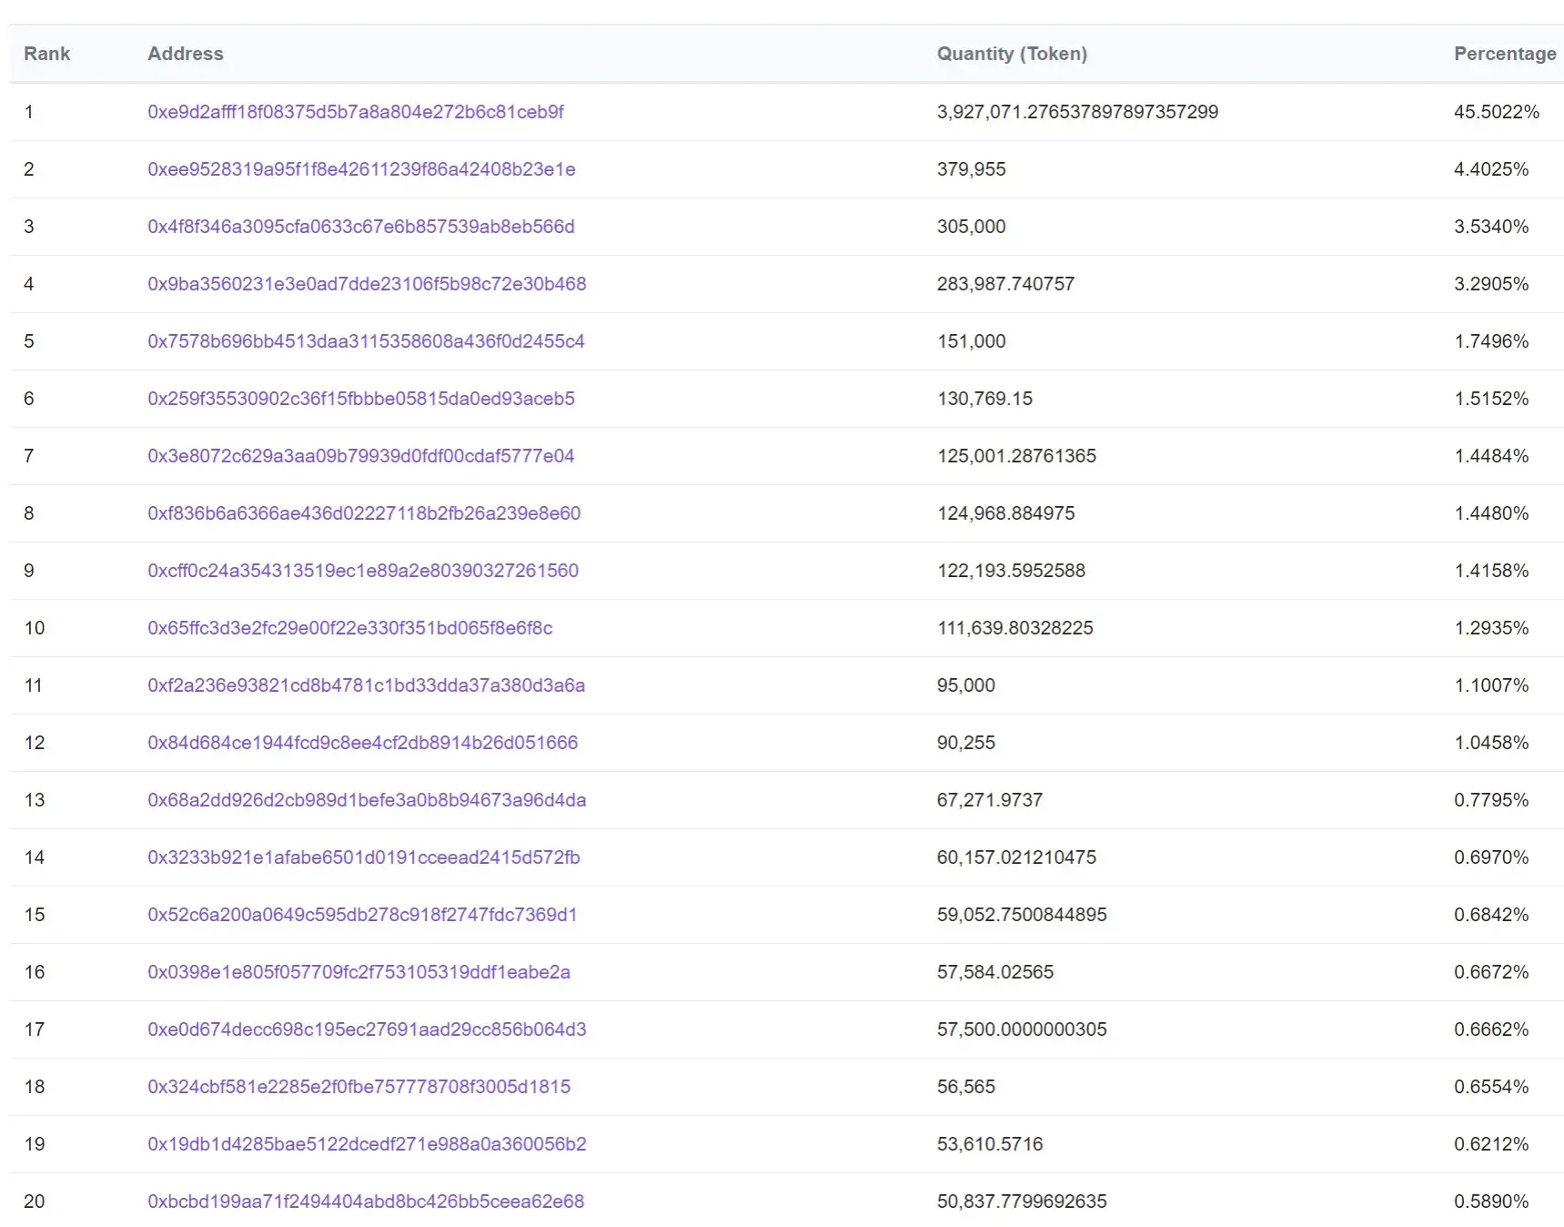
Task: Open address 0xcff0c24a354313519ec1e89a2e80390327261560
Action: click(x=363, y=571)
